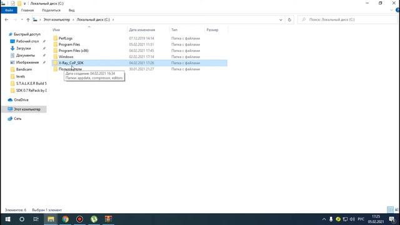
Task: Open uTorrent from the taskbar
Action: [94, 219]
